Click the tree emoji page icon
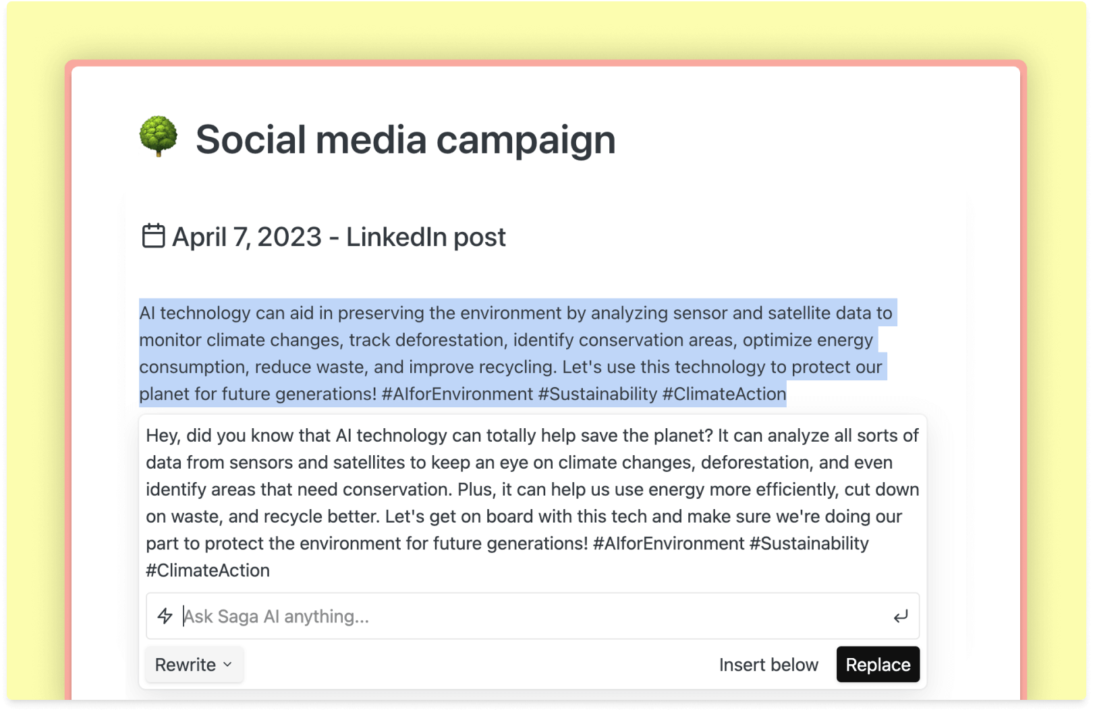Screen dimensions: 1093x712 tap(159, 137)
